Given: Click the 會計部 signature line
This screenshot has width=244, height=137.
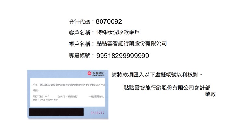Looking at the screenshot, I should [167, 88].
